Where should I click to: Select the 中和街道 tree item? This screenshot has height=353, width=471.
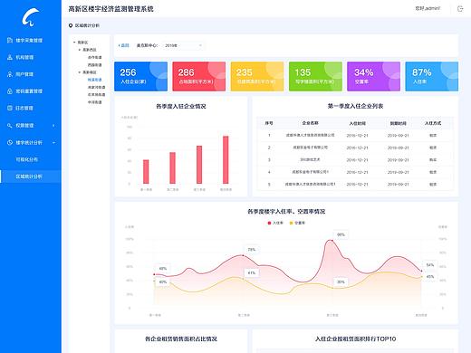[94, 102]
